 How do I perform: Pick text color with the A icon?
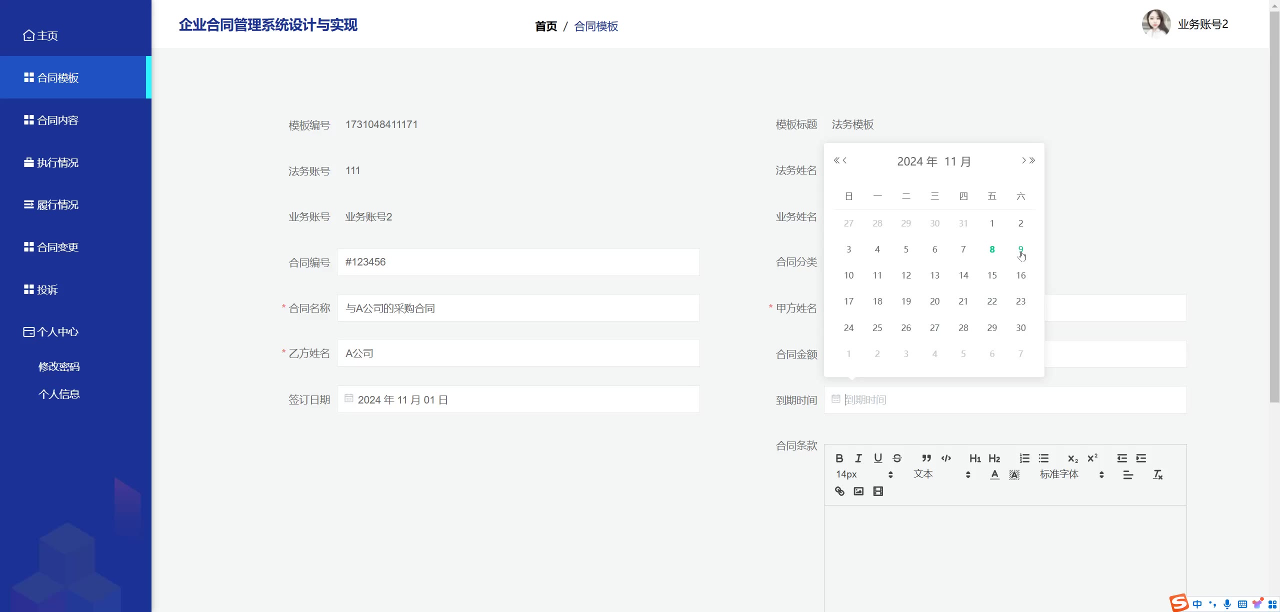pyautogui.click(x=994, y=474)
